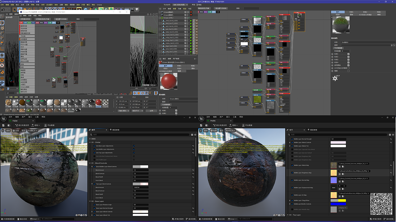Reset the Use Base Layer Adjustments value

(x=193, y=146)
